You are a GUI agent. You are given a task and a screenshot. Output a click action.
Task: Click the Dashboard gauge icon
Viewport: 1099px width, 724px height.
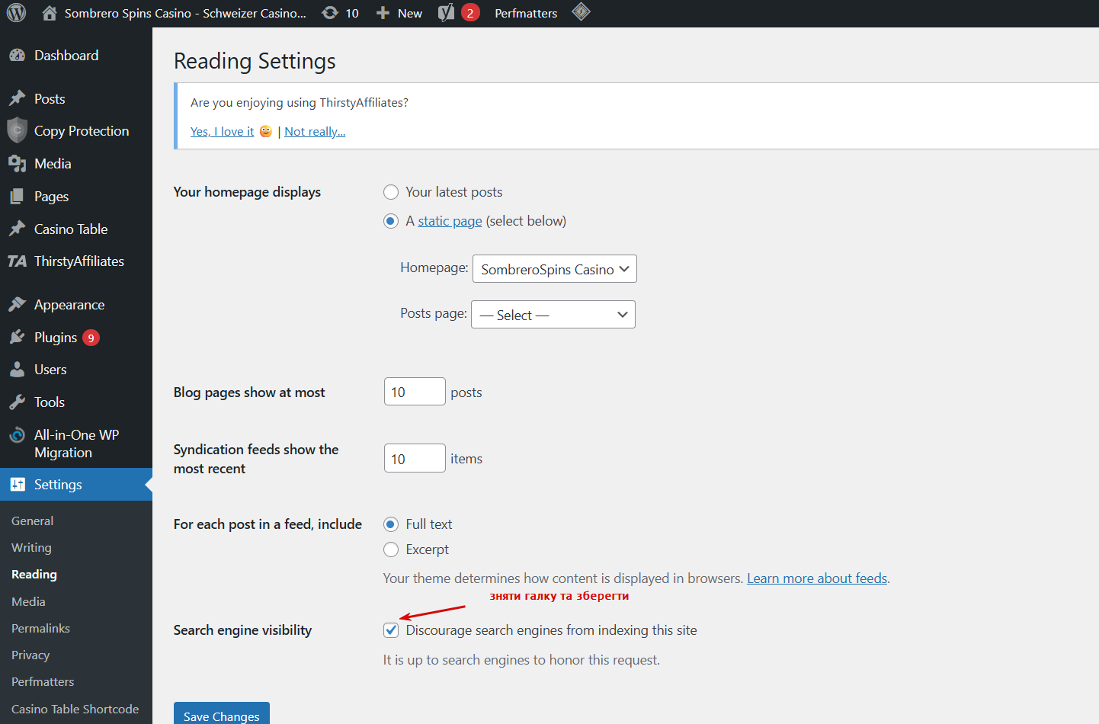(x=17, y=56)
